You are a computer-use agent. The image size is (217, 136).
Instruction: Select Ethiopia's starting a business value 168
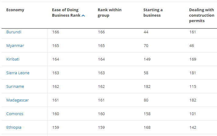[x=147, y=127]
